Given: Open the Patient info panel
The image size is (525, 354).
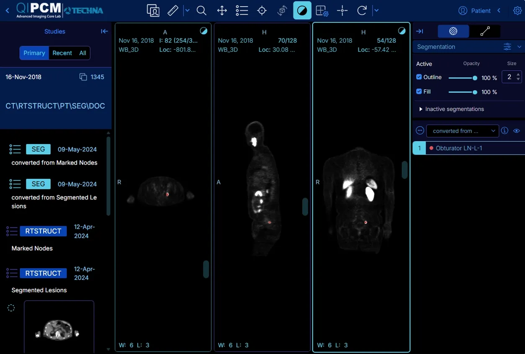Looking at the screenshot, I should 474,10.
